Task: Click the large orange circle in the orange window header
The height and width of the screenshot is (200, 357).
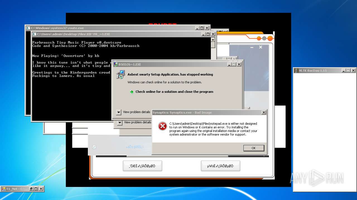Action: pyautogui.click(x=270, y=38)
